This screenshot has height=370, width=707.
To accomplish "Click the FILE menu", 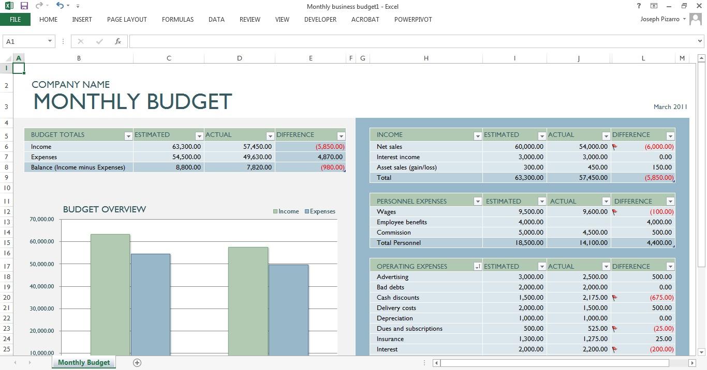I will (x=15, y=19).
